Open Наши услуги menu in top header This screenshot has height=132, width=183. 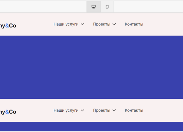(66, 24)
